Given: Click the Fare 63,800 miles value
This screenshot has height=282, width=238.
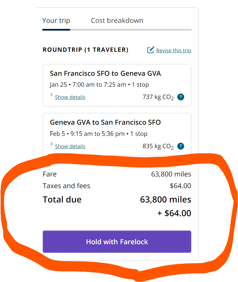Looking at the screenshot, I should (171, 174).
